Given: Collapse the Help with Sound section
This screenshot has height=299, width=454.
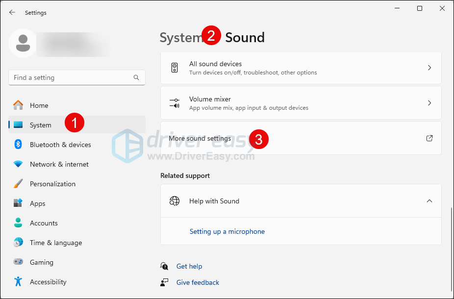Looking at the screenshot, I should click(x=429, y=201).
